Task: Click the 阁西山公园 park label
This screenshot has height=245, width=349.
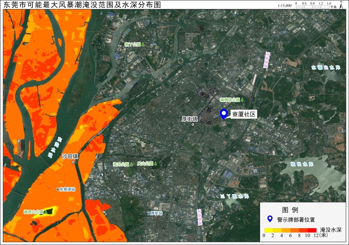Action: pos(34,212)
